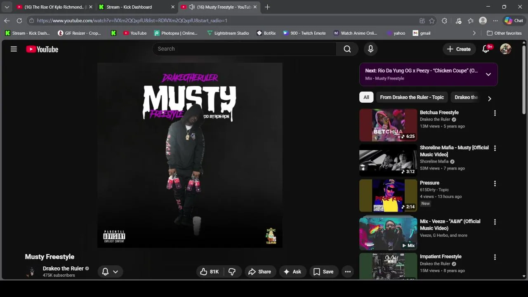Show more filter chips with right arrow
The width and height of the screenshot is (528, 297).
(489, 99)
